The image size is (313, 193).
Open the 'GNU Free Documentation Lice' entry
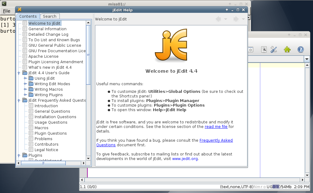[x=57, y=51]
